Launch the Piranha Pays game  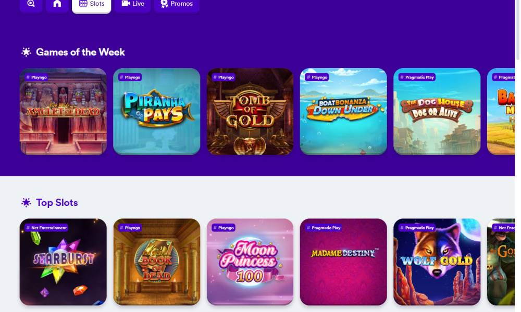coord(156,111)
